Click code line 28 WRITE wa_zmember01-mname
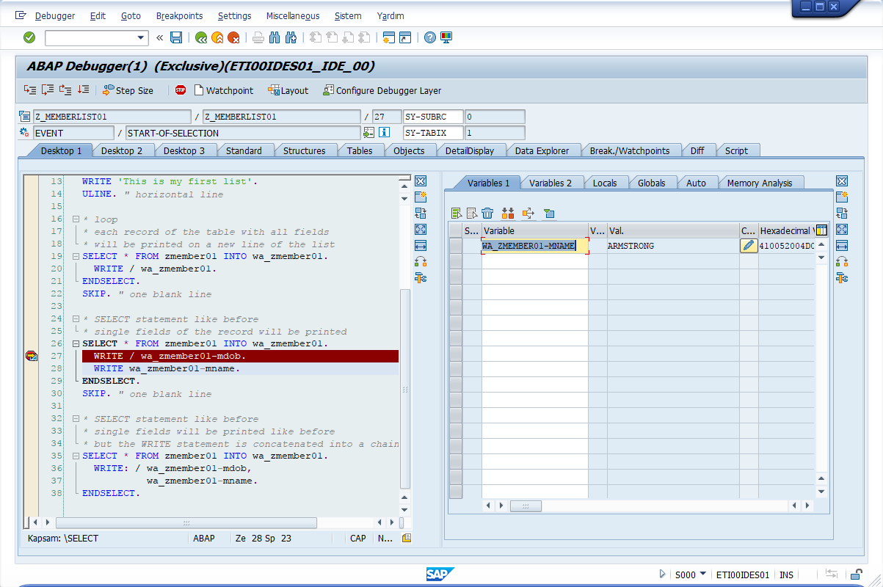883x587 pixels. [x=167, y=368]
